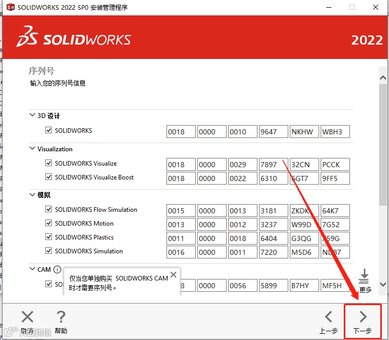Click Visualize Boost serial field 9FF5
This screenshot has width=389, height=340.
[x=335, y=178]
